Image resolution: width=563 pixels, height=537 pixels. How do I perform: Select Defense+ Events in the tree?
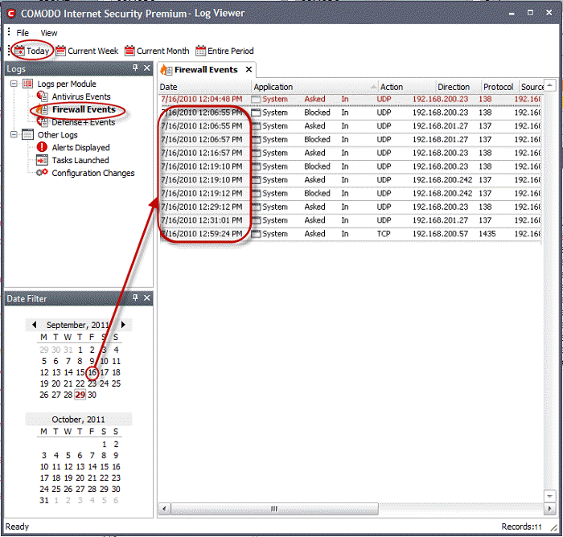point(84,122)
